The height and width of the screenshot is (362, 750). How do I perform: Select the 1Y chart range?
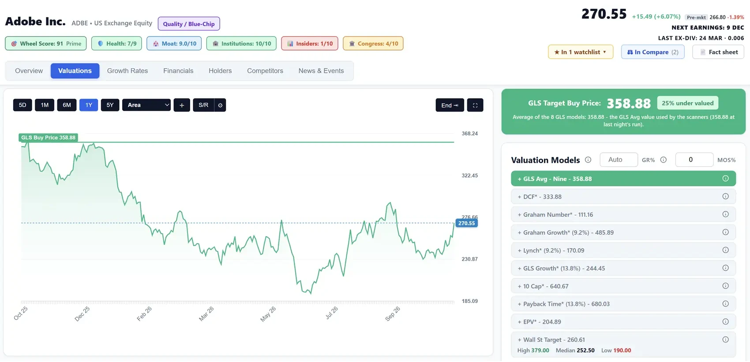point(89,105)
